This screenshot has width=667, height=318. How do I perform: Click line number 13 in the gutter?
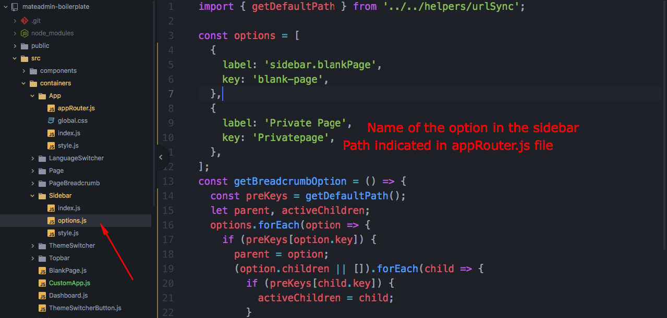pyautogui.click(x=168, y=181)
